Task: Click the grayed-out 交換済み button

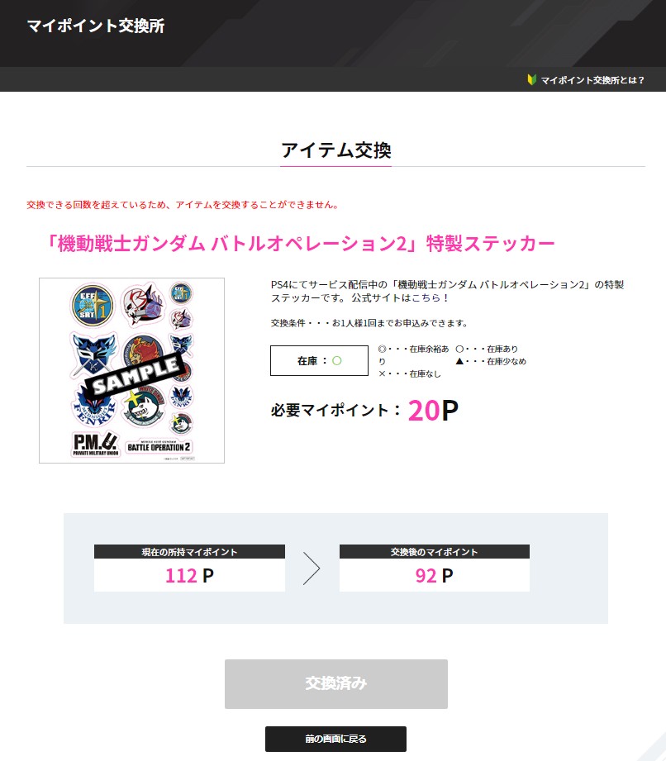Action: [x=336, y=684]
